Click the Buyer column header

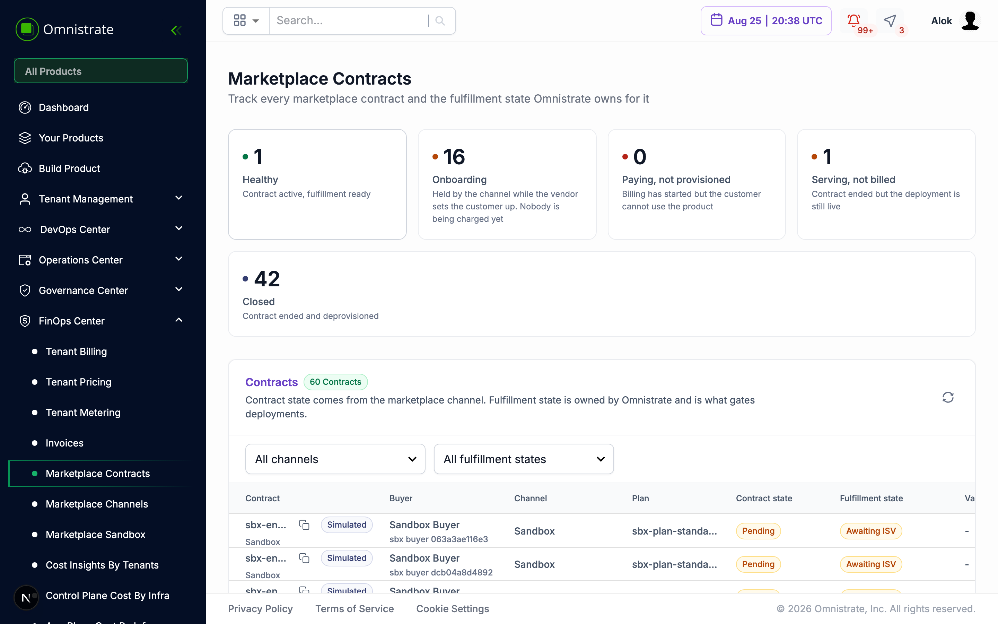pos(401,498)
